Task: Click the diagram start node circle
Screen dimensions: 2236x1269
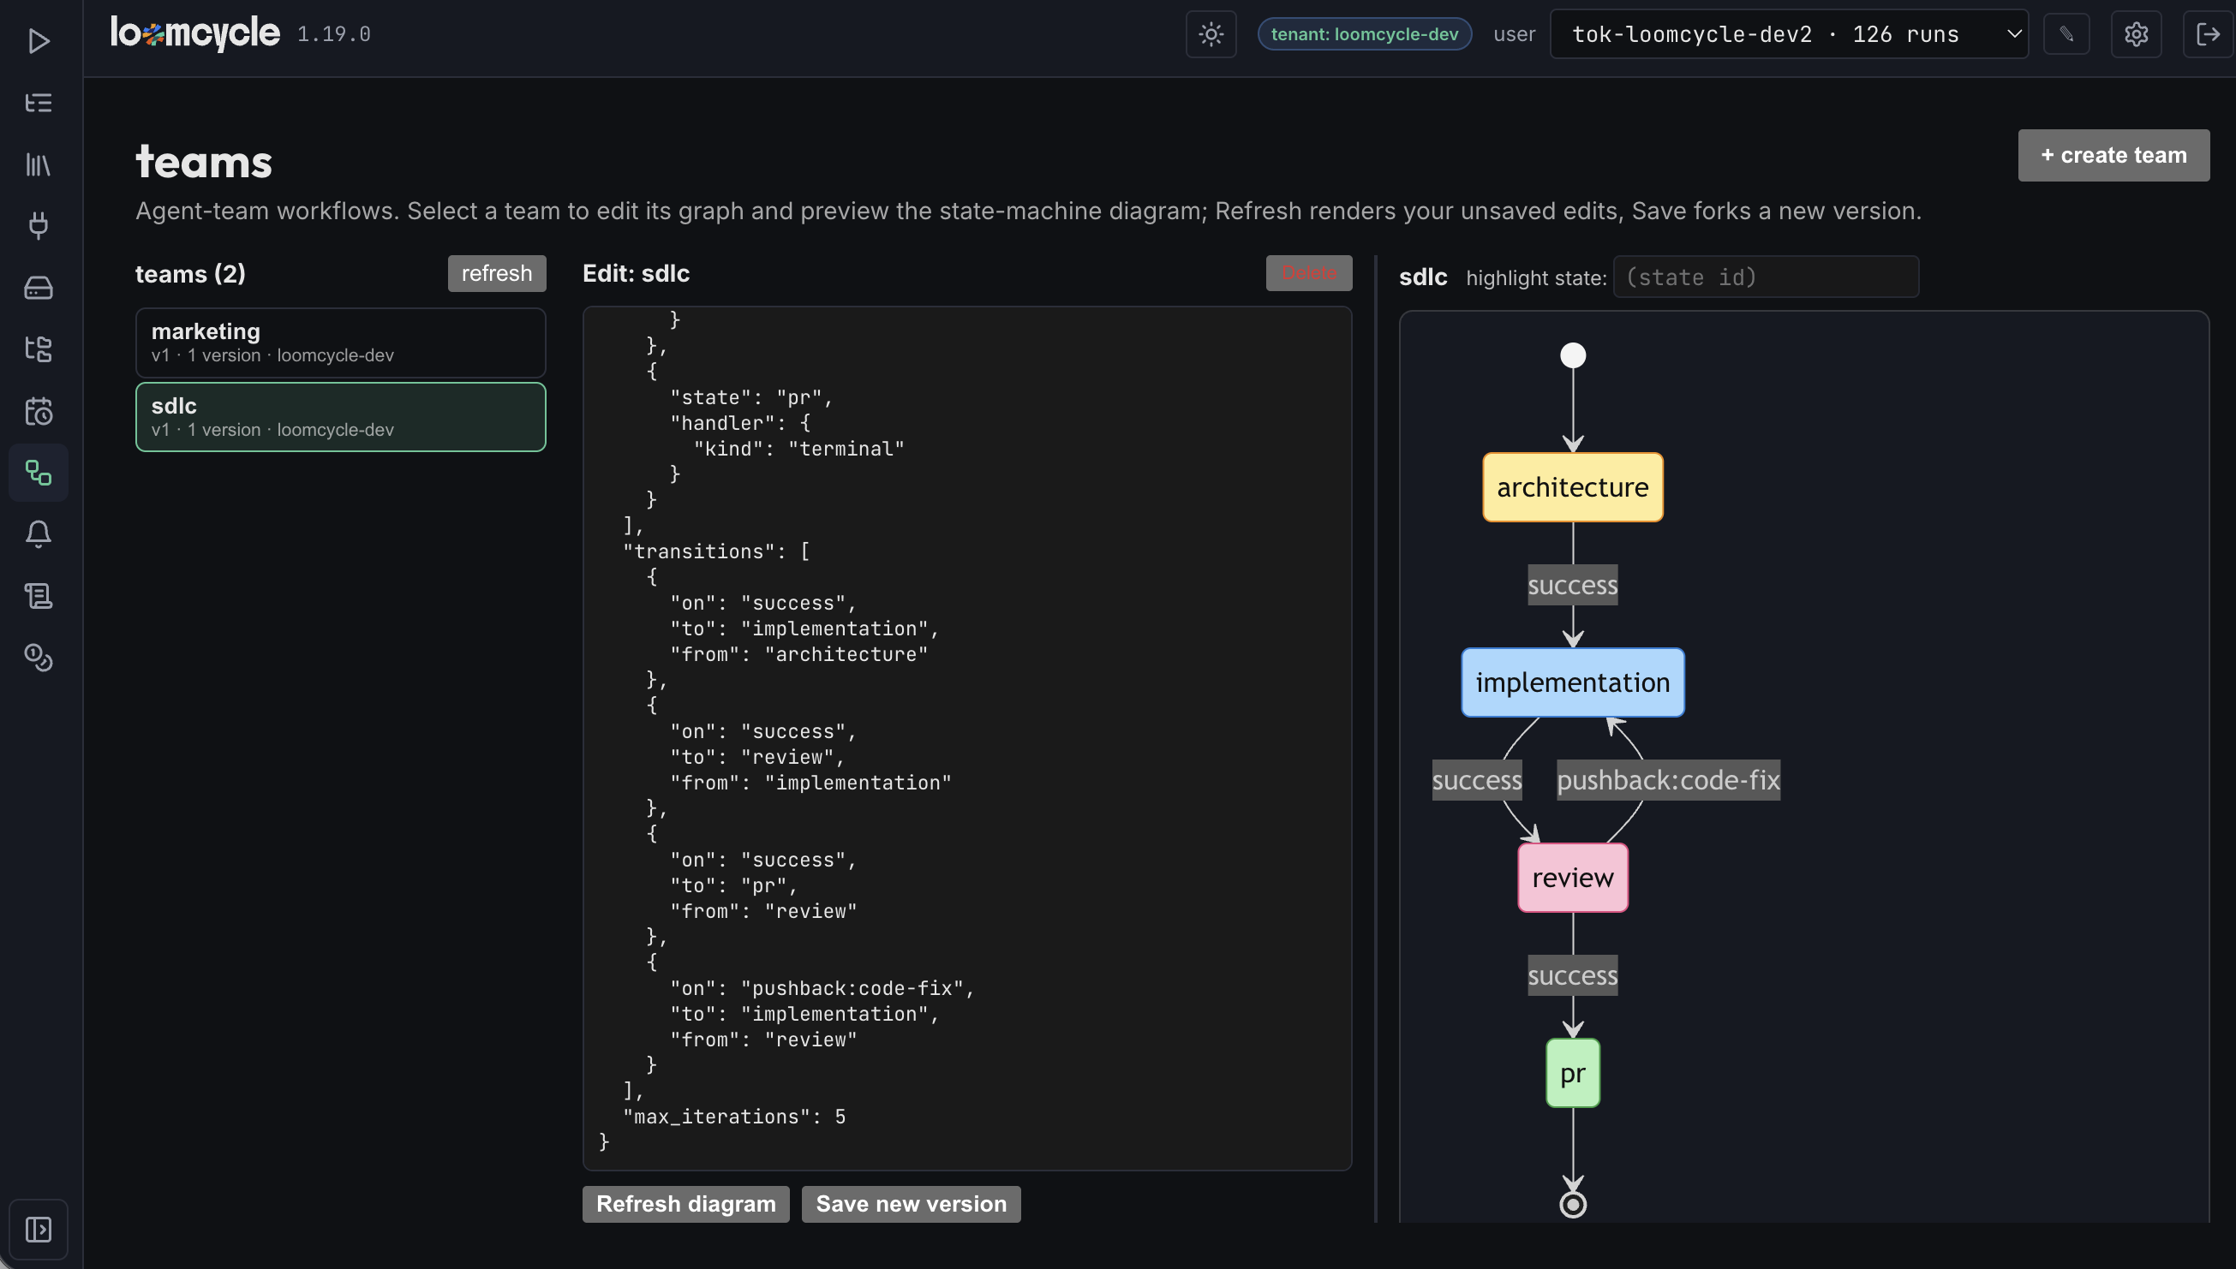Action: pos(1573,354)
